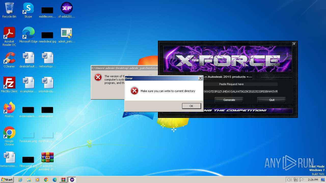Open Firefox desktop shortcut

(9, 110)
